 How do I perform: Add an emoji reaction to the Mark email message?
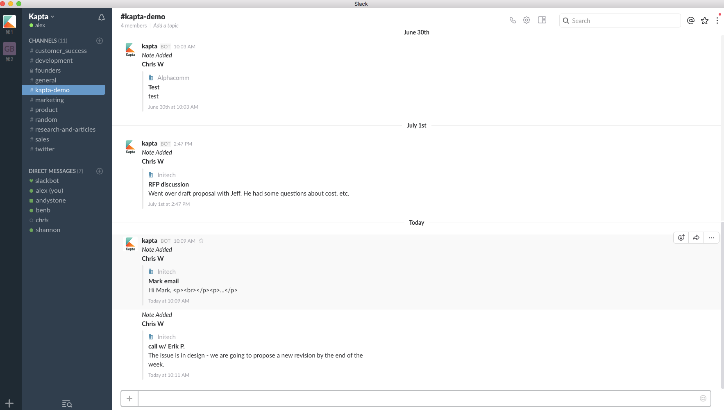[x=681, y=237]
